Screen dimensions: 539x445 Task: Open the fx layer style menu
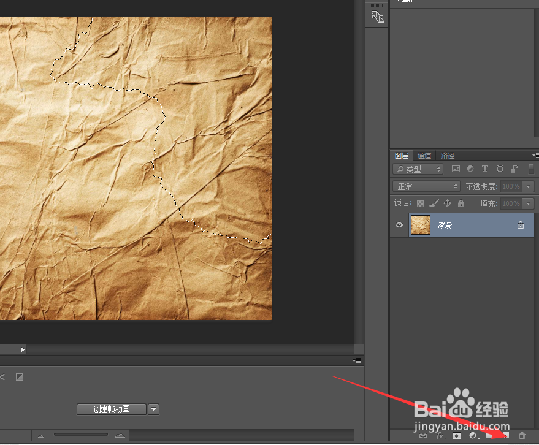tap(440, 436)
